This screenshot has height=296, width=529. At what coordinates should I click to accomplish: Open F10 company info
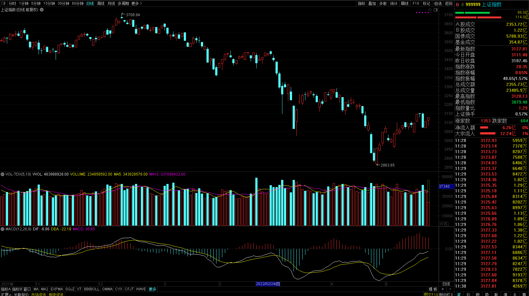pos(416,3)
